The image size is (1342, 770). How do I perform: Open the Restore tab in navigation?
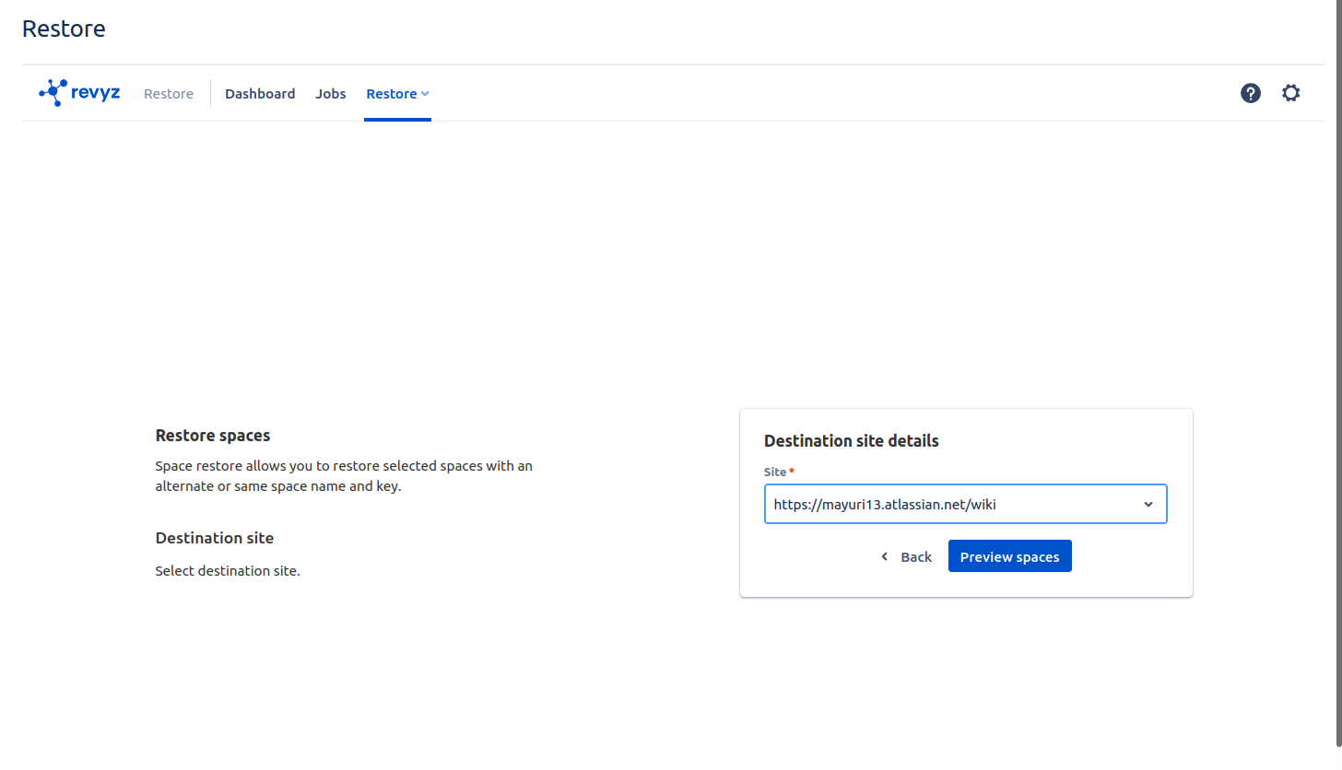point(392,93)
